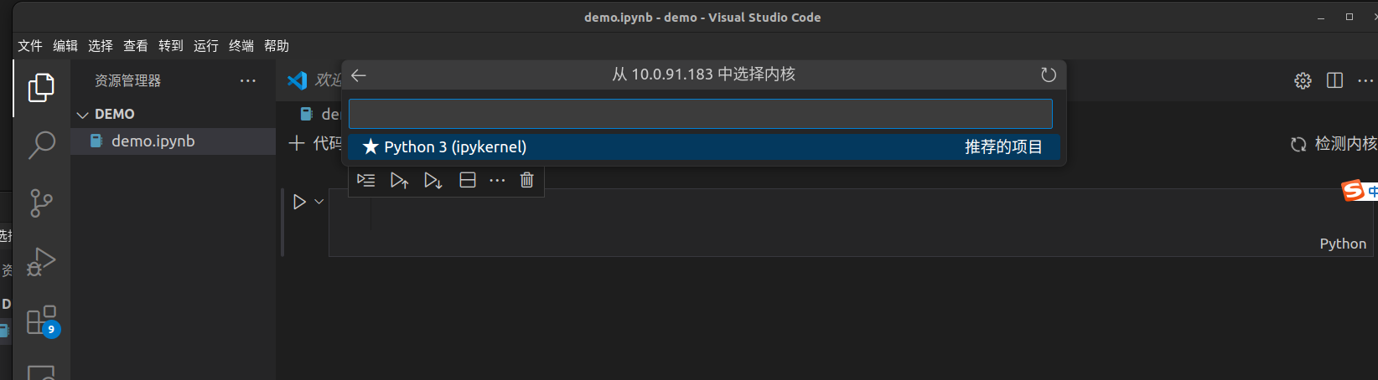Click run cell and below icon
This screenshot has height=380, width=1378.
point(433,180)
